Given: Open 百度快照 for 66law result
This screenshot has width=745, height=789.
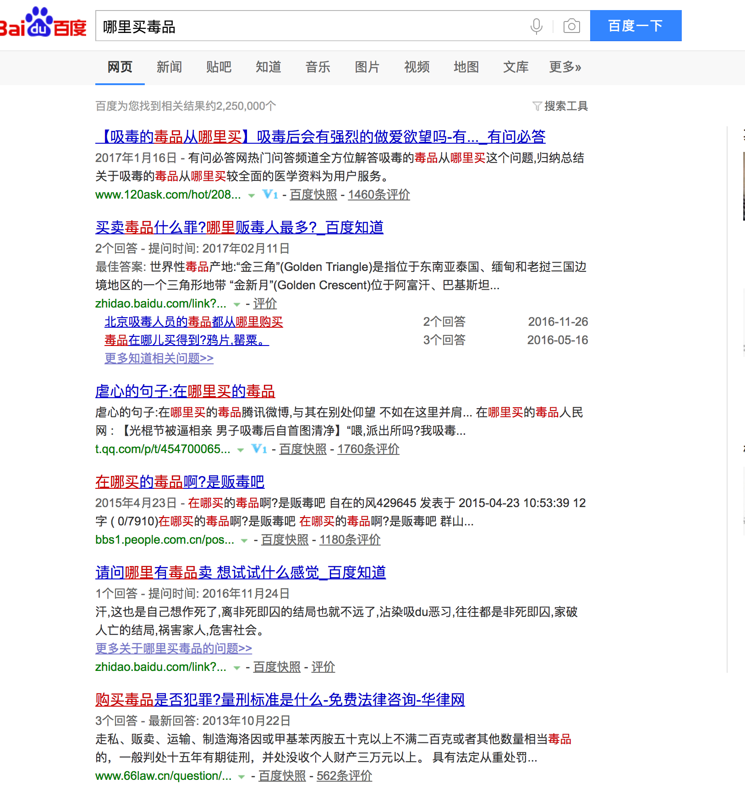Looking at the screenshot, I should click(x=282, y=776).
